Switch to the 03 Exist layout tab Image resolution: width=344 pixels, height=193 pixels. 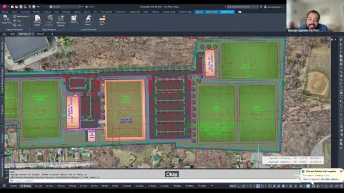[38, 186]
